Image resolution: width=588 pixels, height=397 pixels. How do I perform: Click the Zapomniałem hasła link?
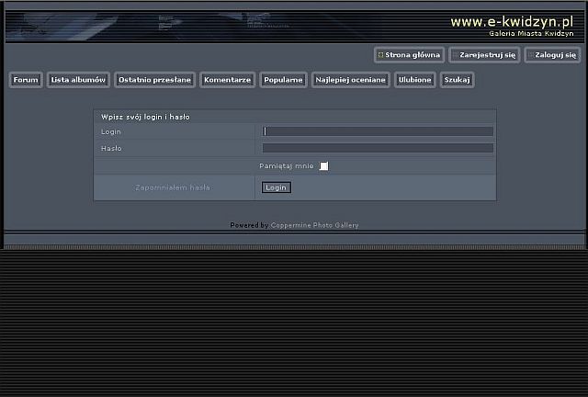[173, 187]
